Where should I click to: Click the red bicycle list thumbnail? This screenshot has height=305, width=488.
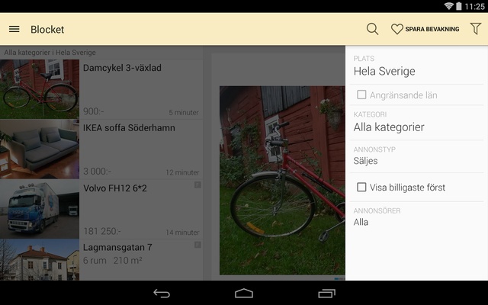coord(40,89)
